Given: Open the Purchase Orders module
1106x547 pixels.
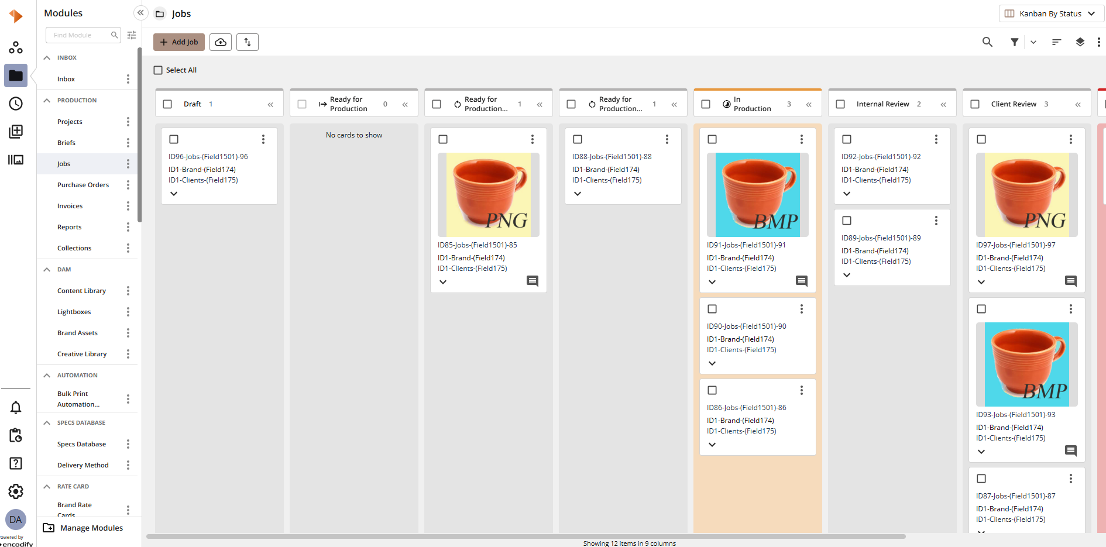Looking at the screenshot, I should [x=83, y=185].
